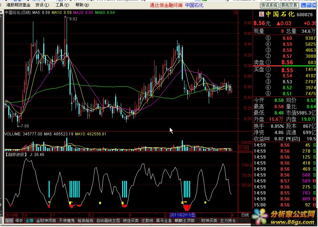Click the 日线 period button
Screen dimensions: 318x227
[245, 215]
